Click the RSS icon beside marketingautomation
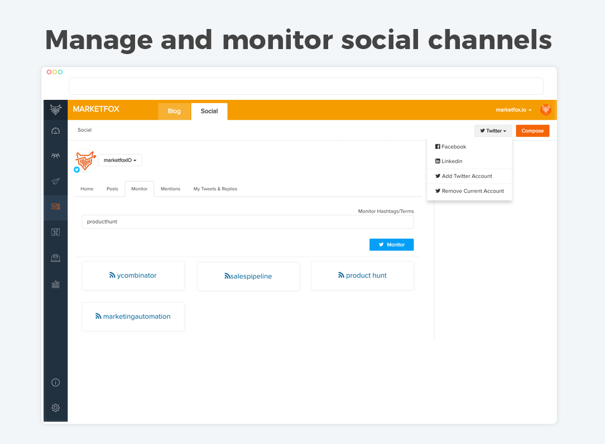 coord(98,316)
